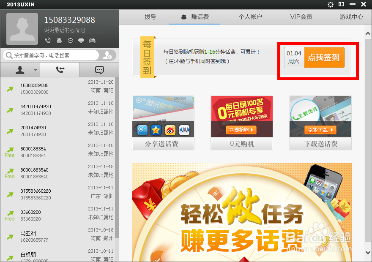Expand the contacts tab dropdown arrow
The width and height of the screenshot is (372, 262).
coord(36,70)
